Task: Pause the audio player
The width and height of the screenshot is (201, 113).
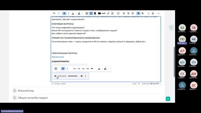Action: [55, 76]
